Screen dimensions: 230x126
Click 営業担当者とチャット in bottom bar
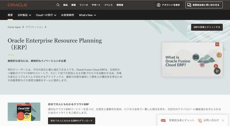182,120
